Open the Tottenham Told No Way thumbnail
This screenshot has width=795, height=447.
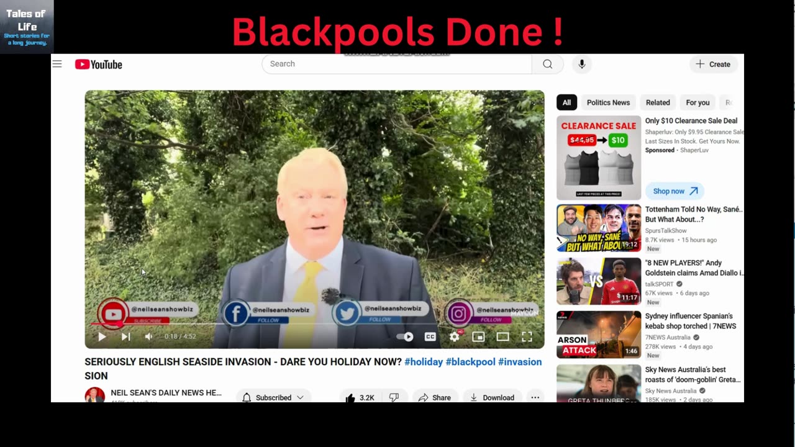(599, 228)
